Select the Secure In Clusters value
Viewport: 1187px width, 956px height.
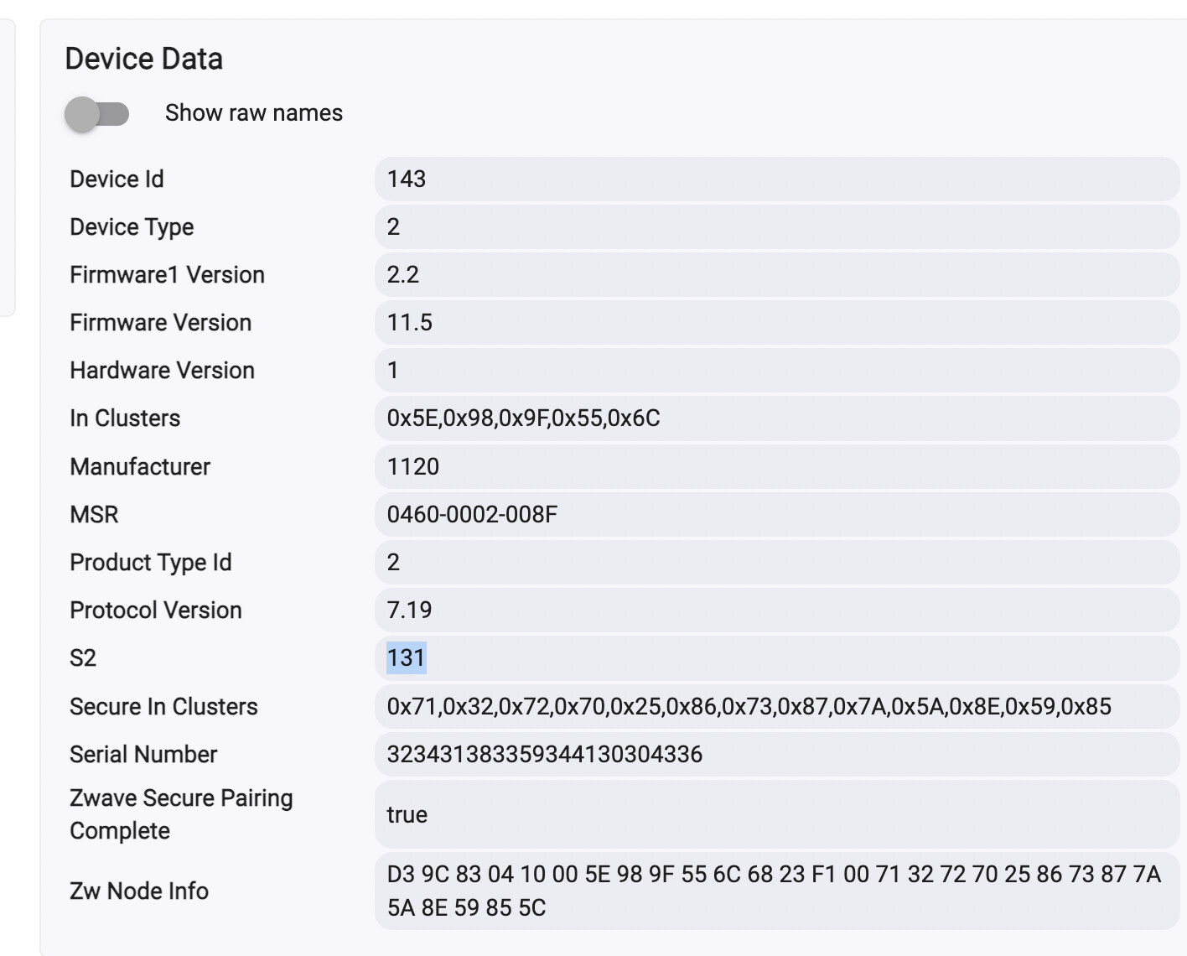pos(749,706)
